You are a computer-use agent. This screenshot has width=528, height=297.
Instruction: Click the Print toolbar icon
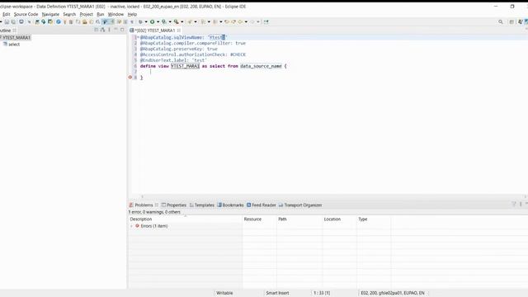point(21,22)
